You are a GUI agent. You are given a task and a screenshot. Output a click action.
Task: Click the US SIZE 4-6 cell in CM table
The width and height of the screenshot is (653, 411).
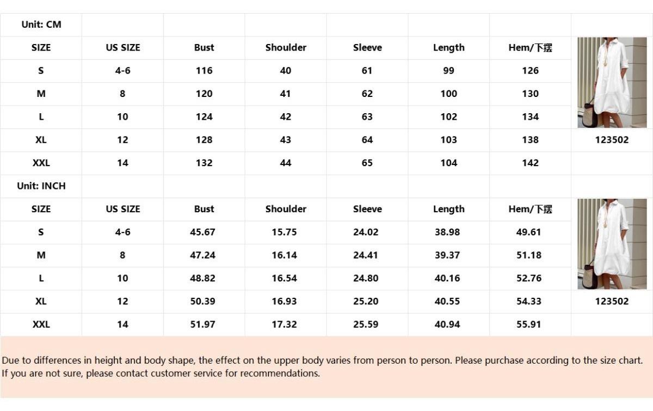122,71
